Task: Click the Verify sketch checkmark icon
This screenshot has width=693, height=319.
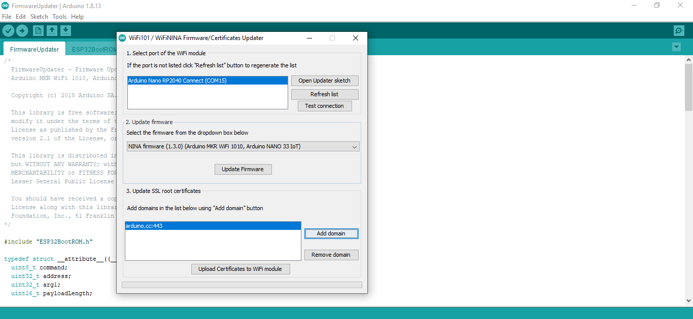Action: (x=8, y=31)
